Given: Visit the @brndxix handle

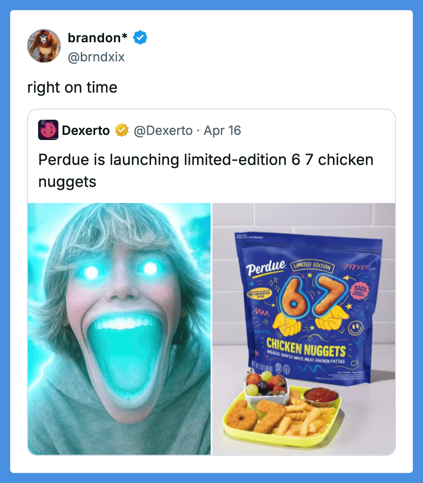Looking at the screenshot, I should click(x=96, y=56).
